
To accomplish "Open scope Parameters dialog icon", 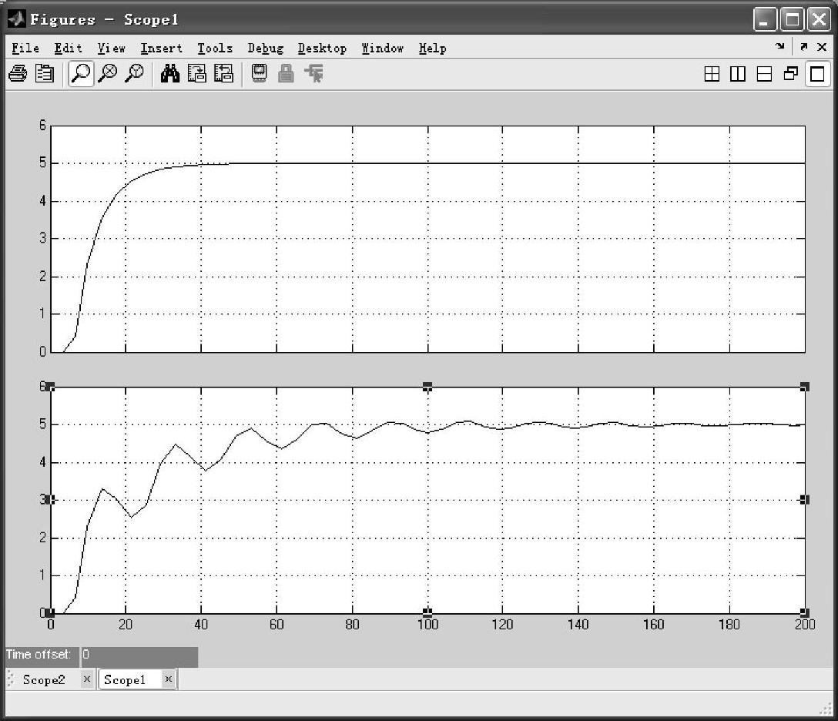I will 45,74.
